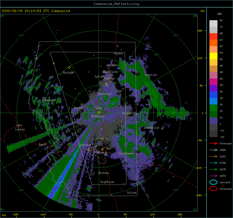The height and width of the screenshot is (218, 233).
Task: Pick the bright yellow dBZ legend swatch
Action: click(x=213, y=56)
